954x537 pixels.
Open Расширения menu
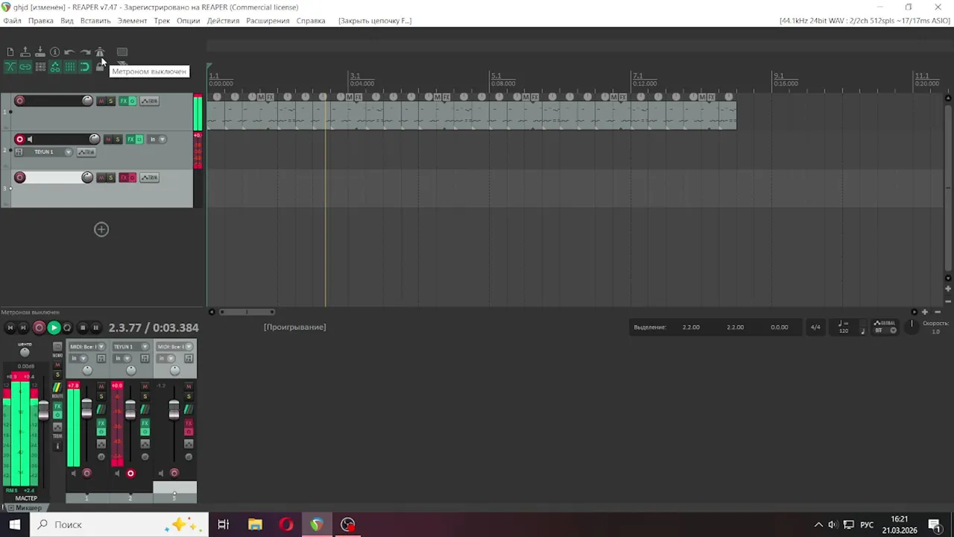coord(268,21)
